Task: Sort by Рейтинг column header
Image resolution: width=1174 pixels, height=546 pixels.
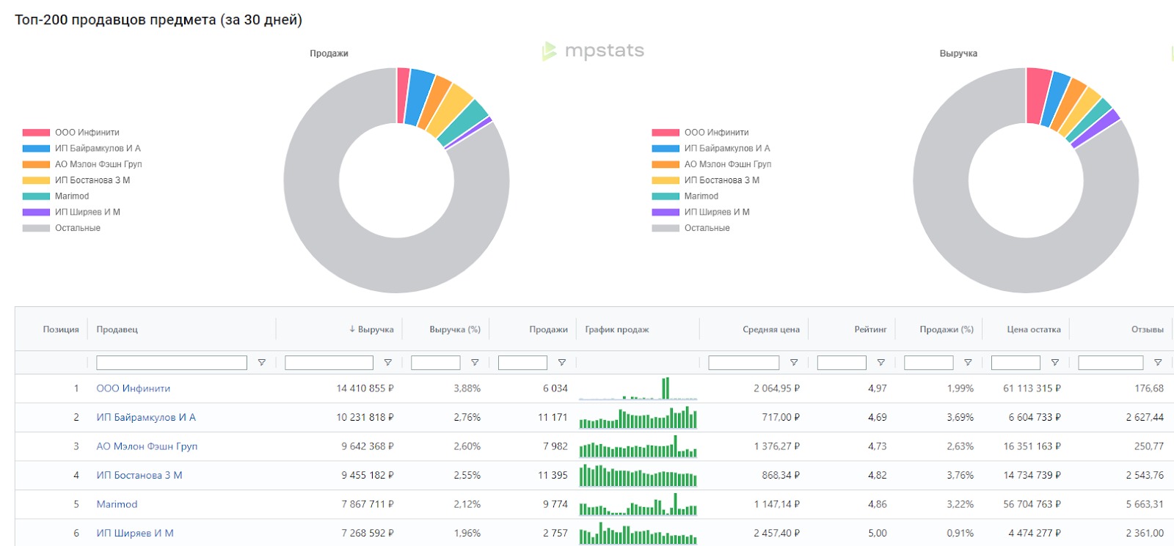Action: (870, 330)
